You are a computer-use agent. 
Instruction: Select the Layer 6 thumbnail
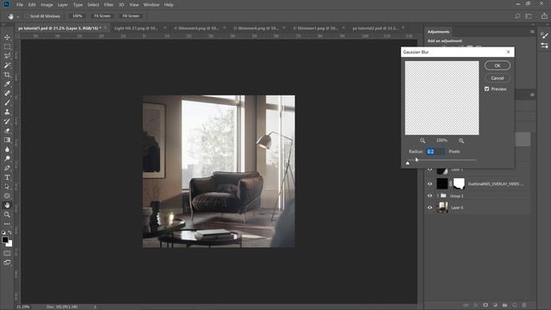pos(442,208)
